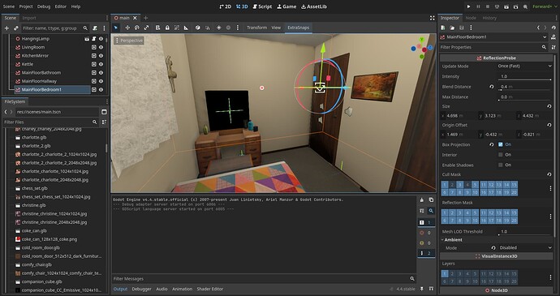Image resolution: width=560 pixels, height=296 pixels.
Task: Hide the HangingLamp node
Action: pos(101,39)
